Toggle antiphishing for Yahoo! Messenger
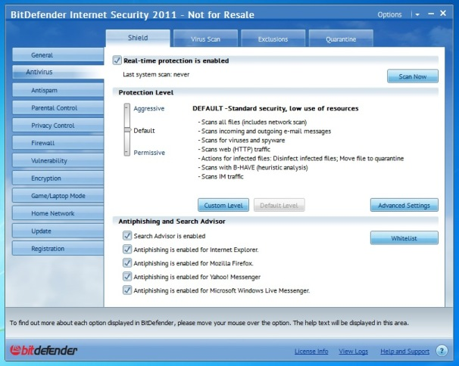Image resolution: width=459 pixels, height=366 pixels. click(x=127, y=277)
